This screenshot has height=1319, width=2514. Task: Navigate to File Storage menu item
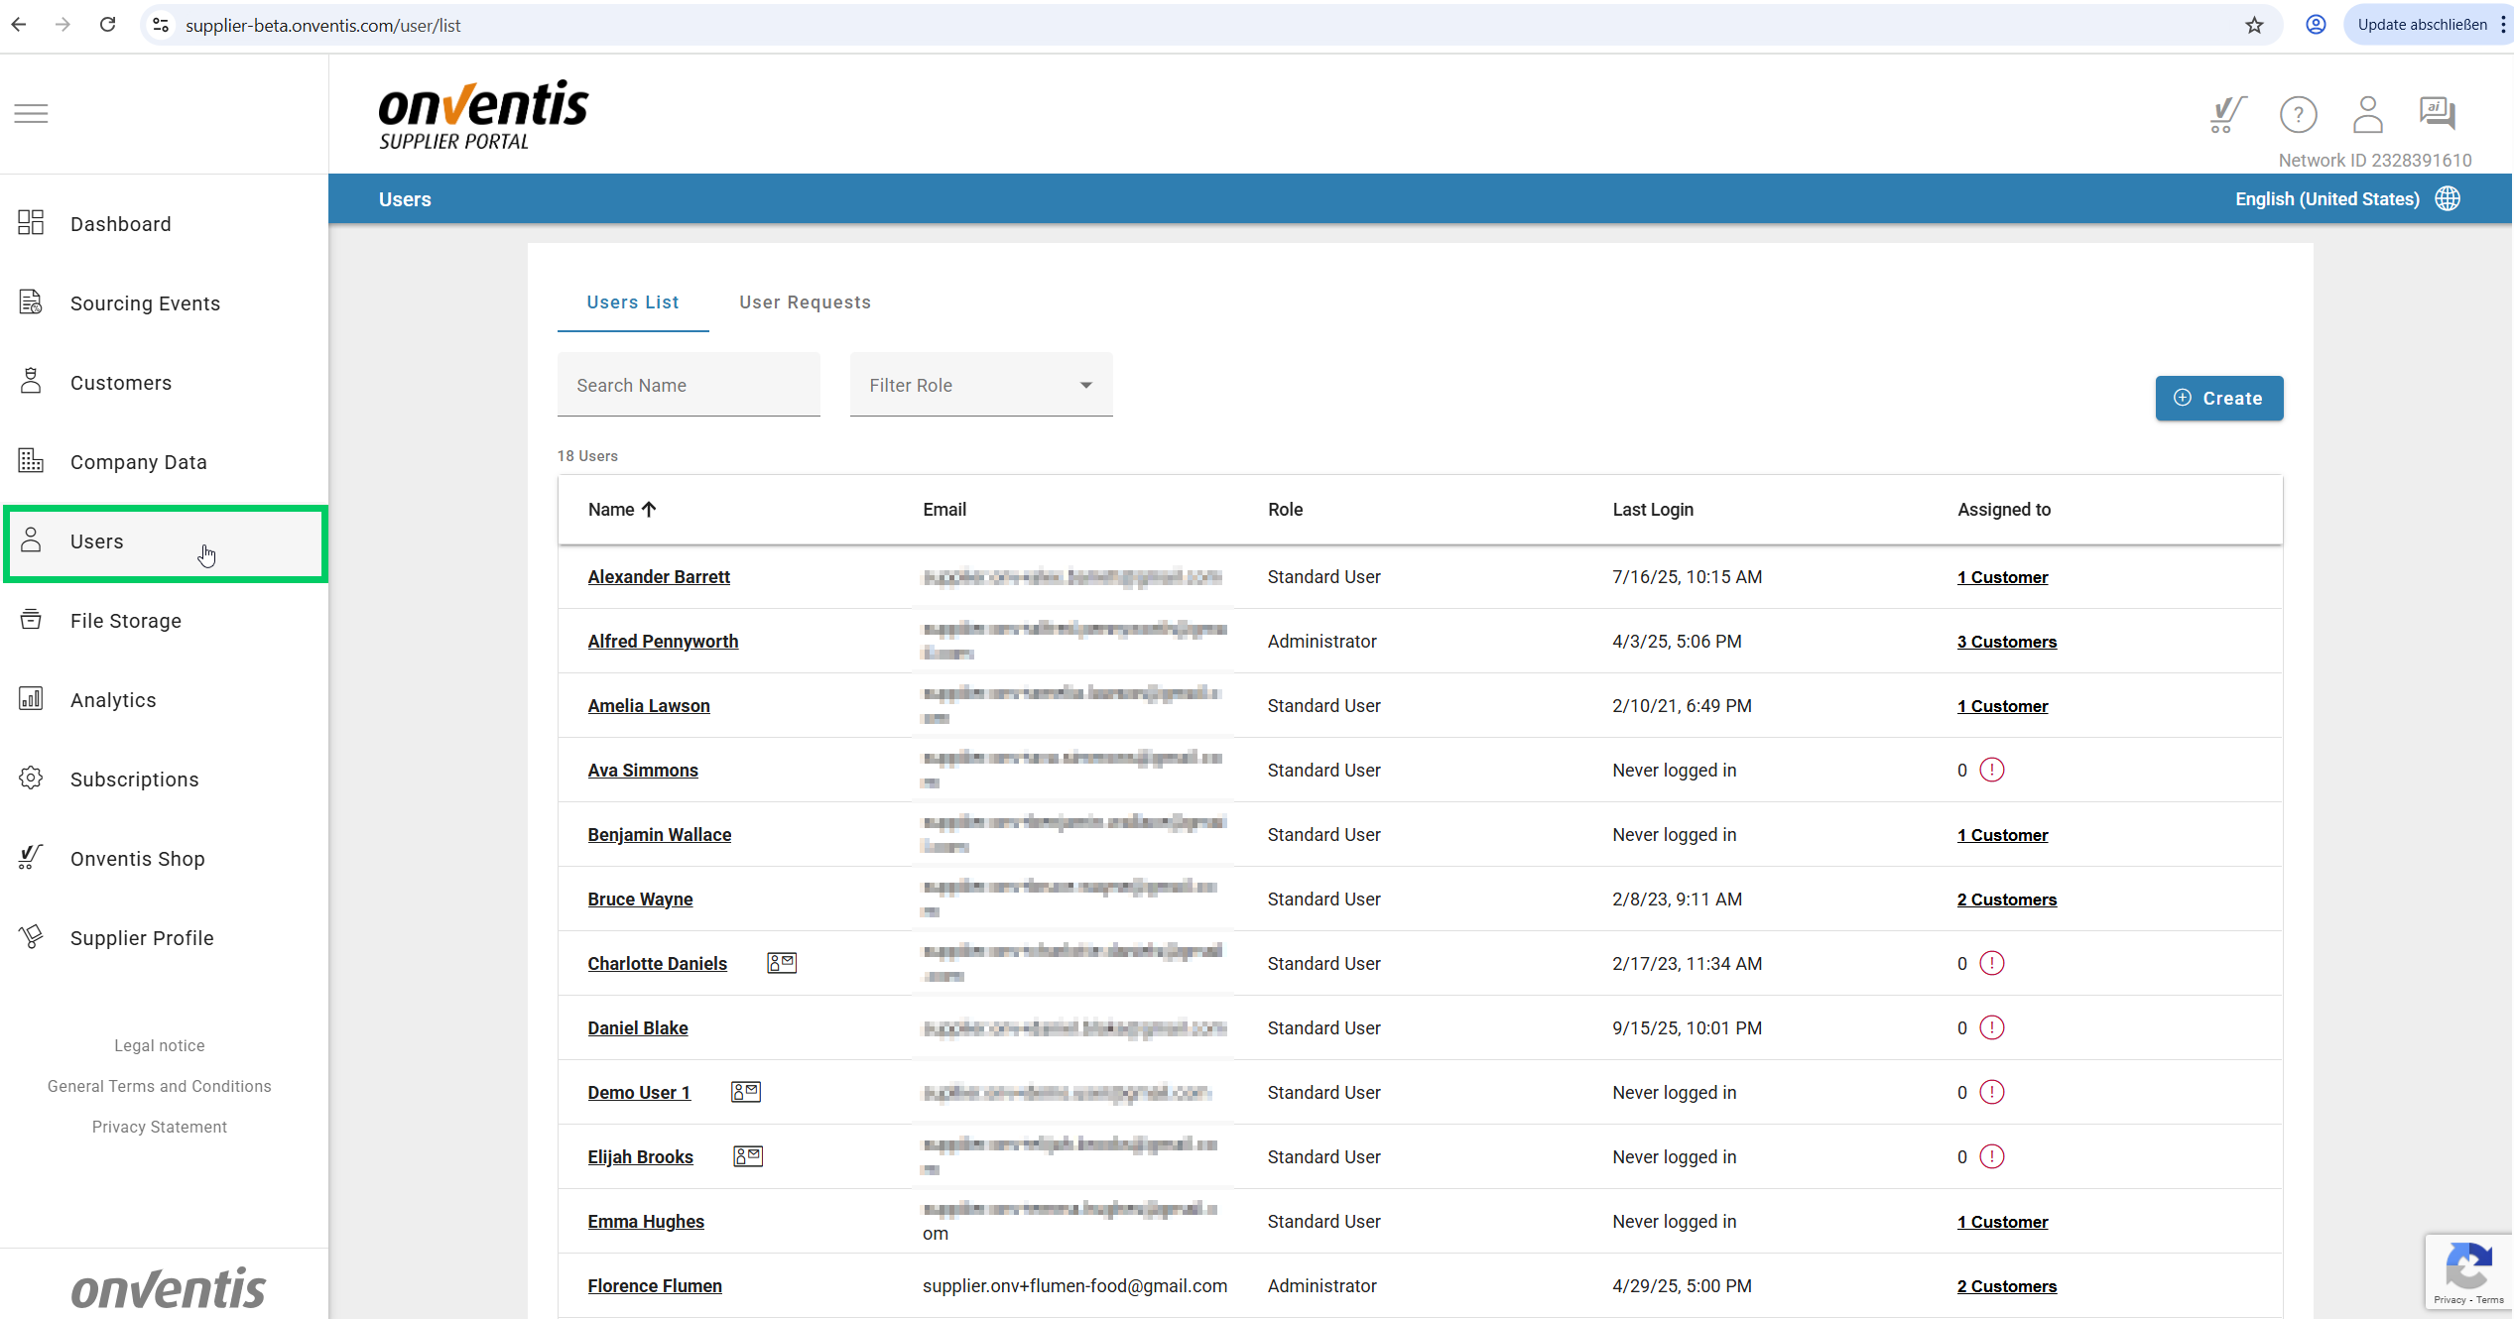click(126, 621)
